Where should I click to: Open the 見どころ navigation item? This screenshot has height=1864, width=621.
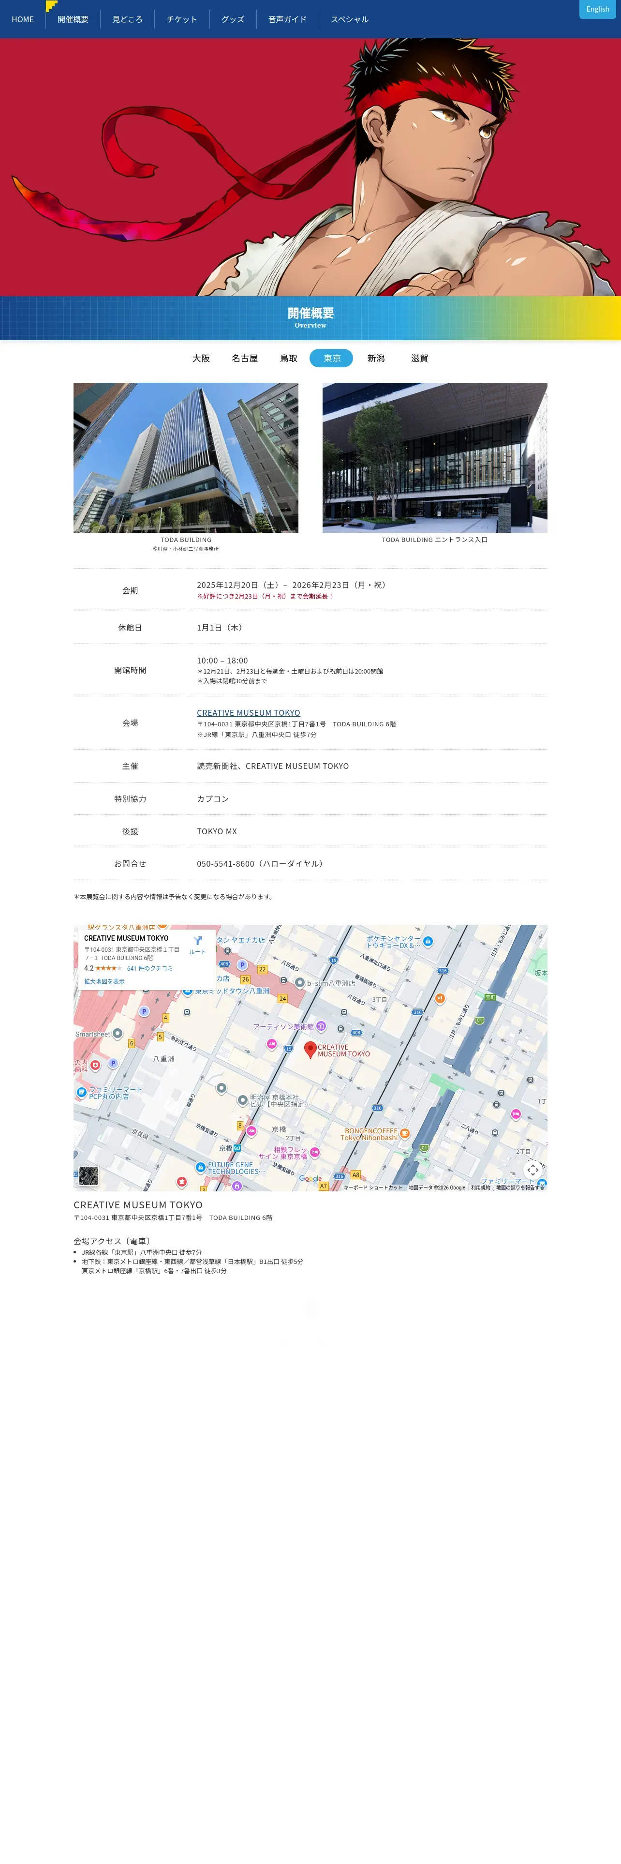pyautogui.click(x=127, y=19)
